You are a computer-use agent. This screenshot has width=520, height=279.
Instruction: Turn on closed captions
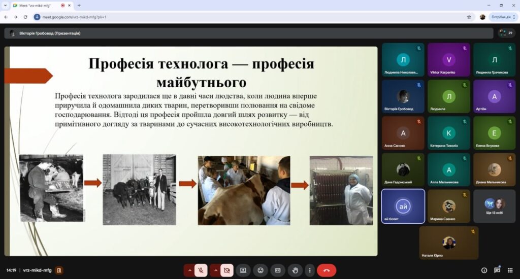tap(278, 270)
